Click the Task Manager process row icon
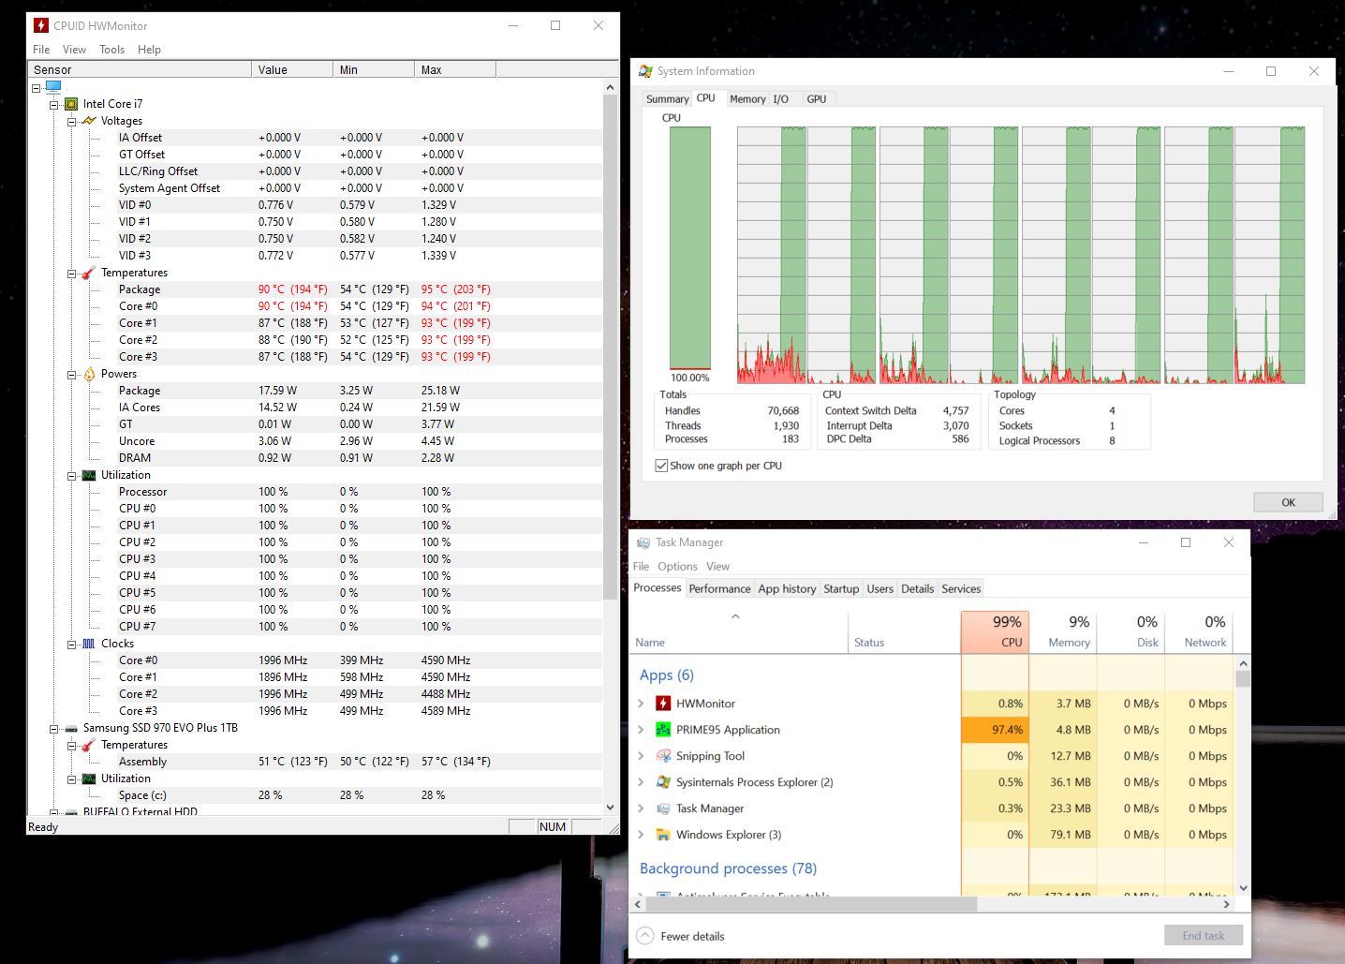The image size is (1345, 964). 663,808
